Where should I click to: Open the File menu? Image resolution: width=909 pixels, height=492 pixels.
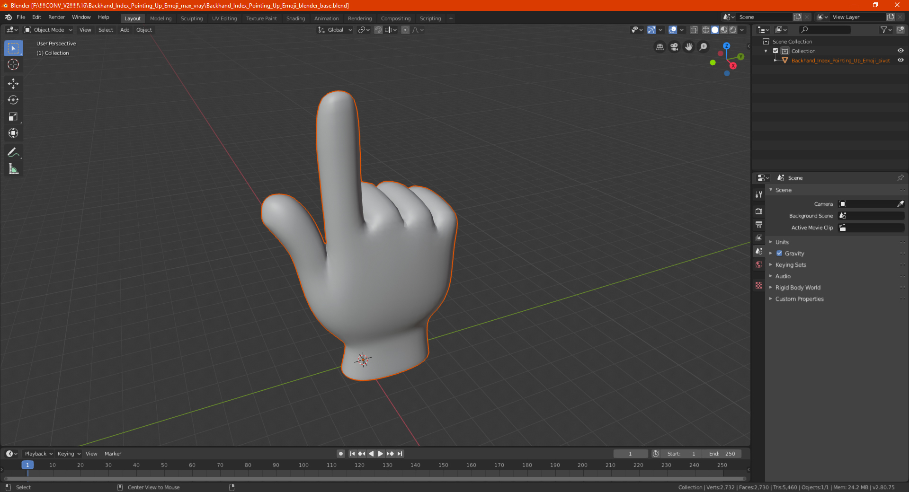point(21,17)
